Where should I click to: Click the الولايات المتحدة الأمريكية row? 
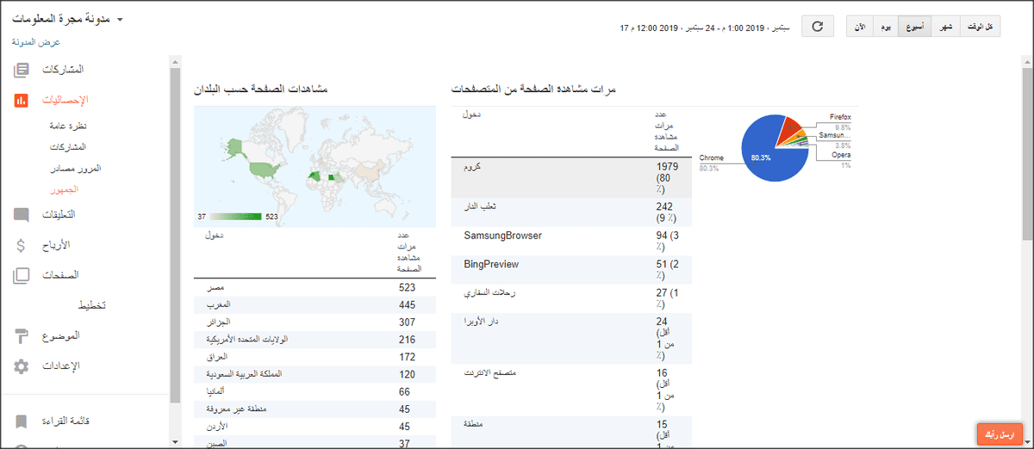point(315,340)
